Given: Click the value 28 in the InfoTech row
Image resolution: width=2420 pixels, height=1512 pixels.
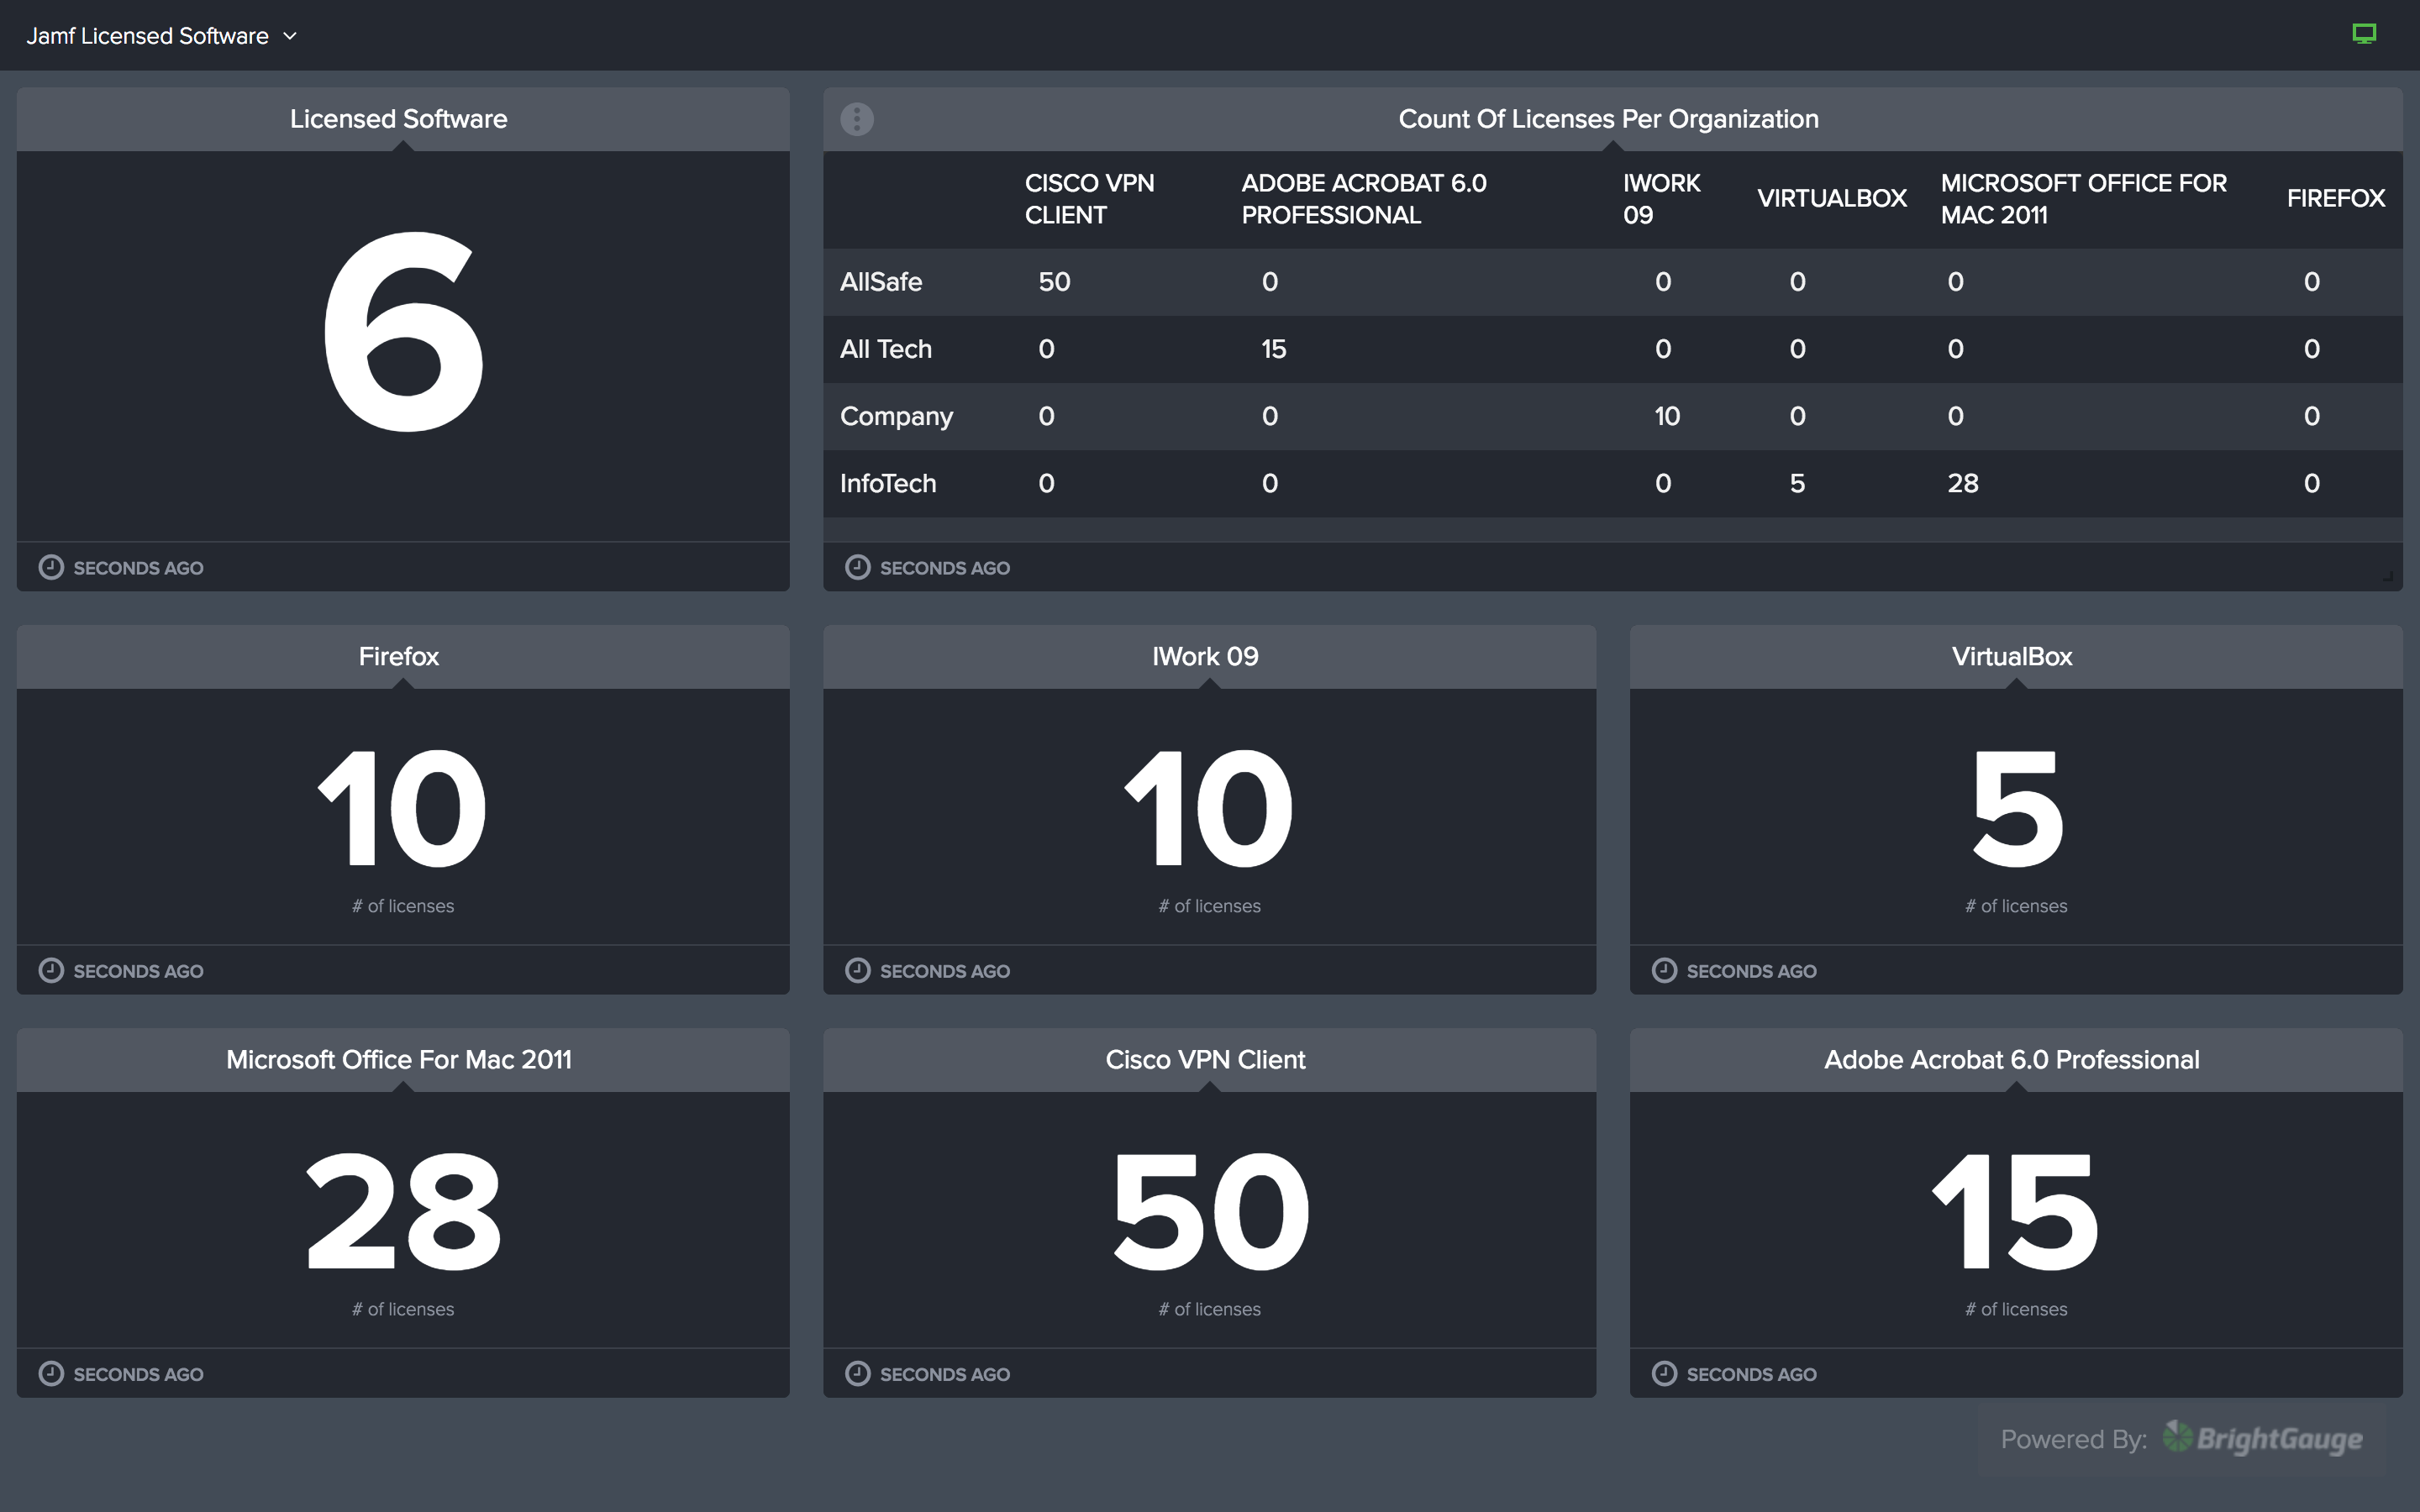Looking at the screenshot, I should point(1963,483).
